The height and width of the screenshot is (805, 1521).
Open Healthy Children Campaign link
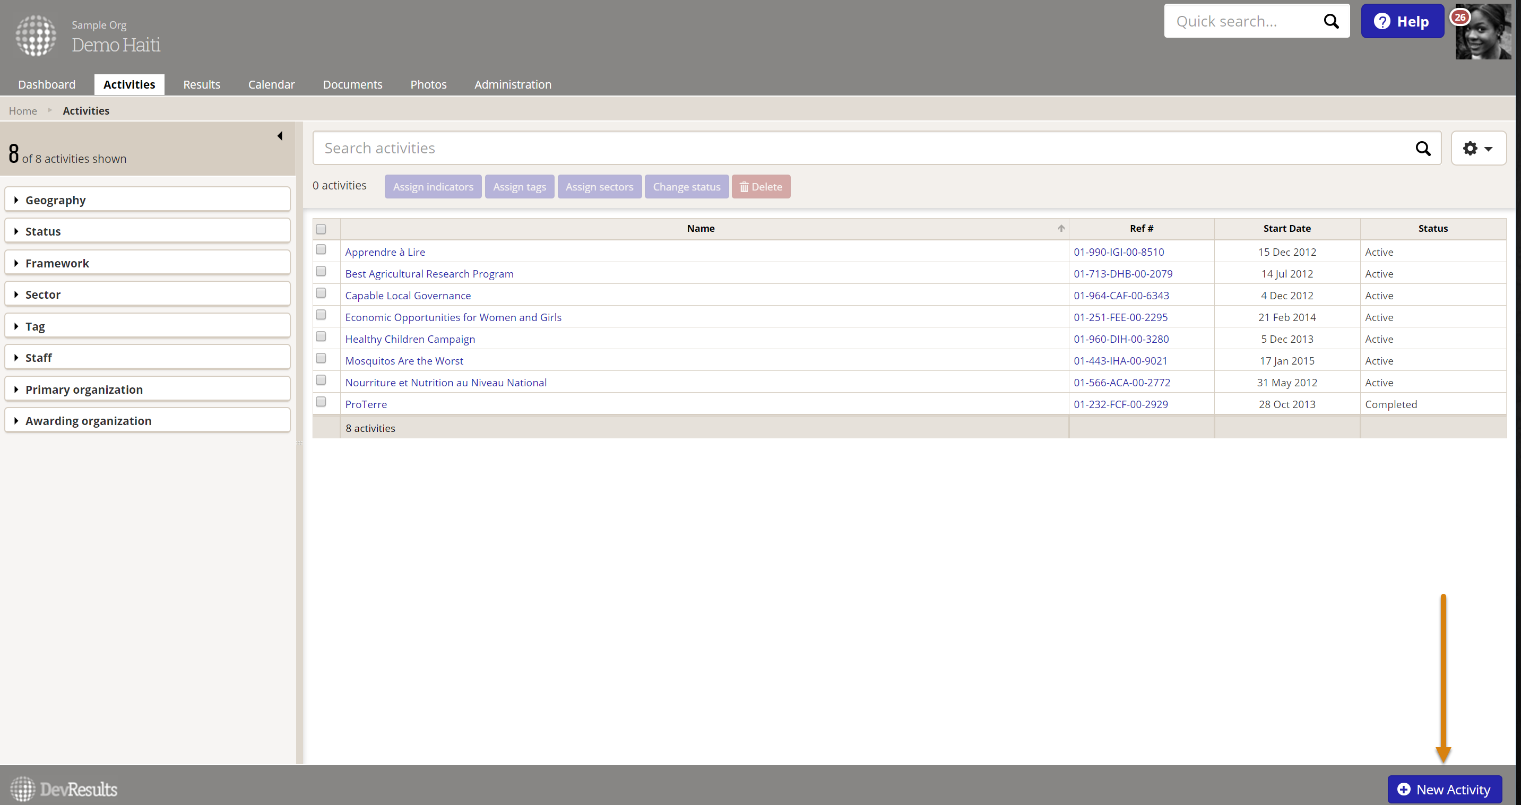click(x=410, y=339)
